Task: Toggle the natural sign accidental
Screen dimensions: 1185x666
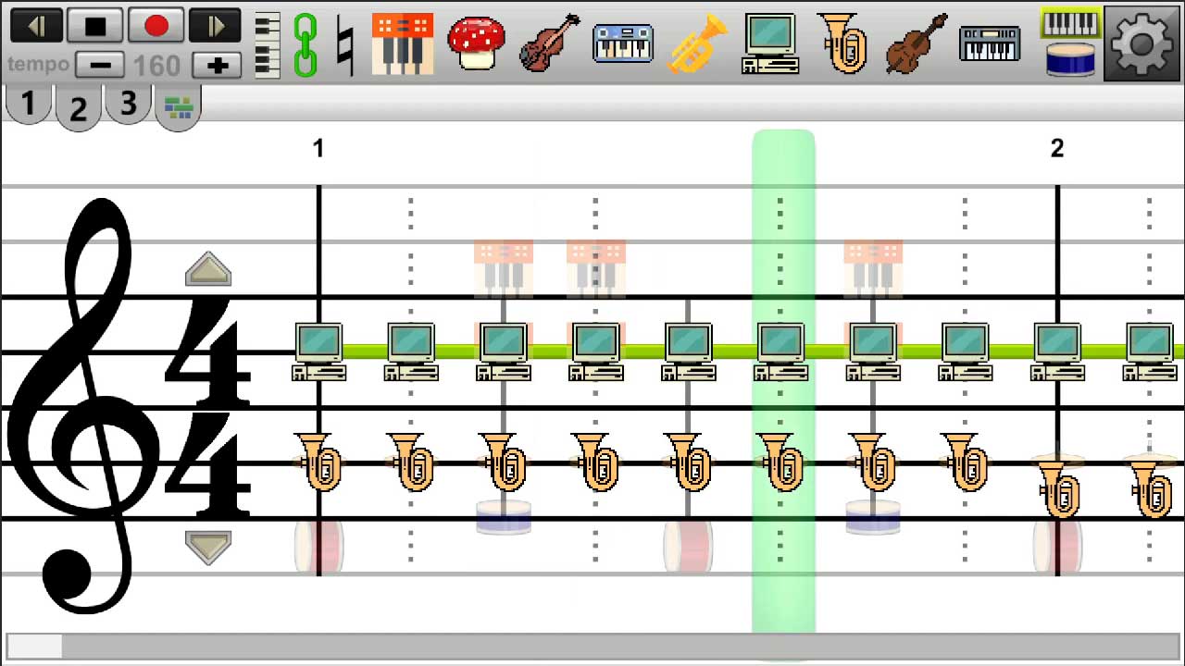Action: coord(344,44)
